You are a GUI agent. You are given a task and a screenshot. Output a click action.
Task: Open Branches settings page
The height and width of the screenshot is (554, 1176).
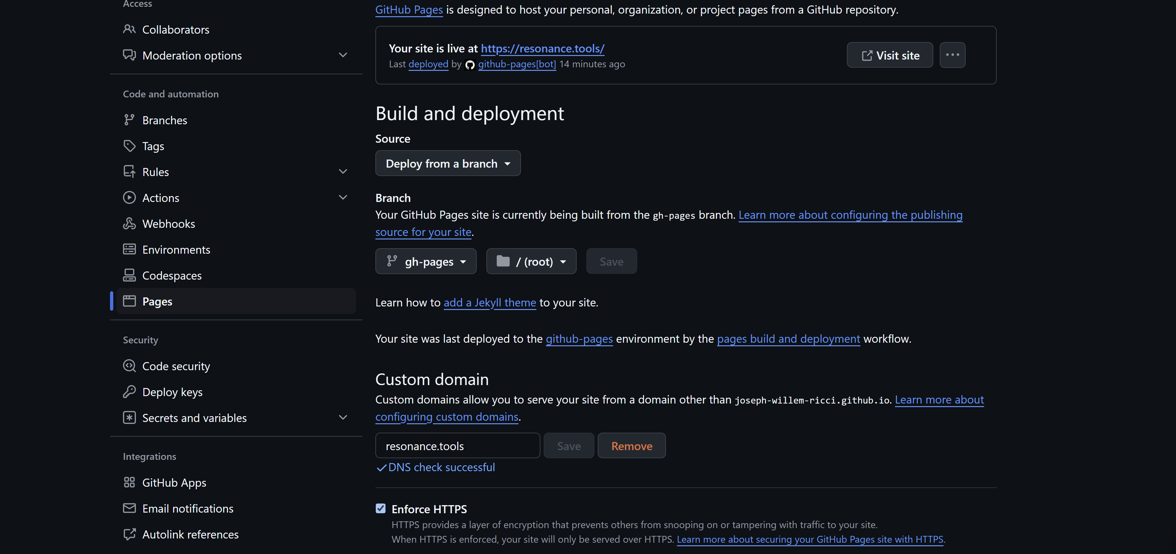(164, 120)
